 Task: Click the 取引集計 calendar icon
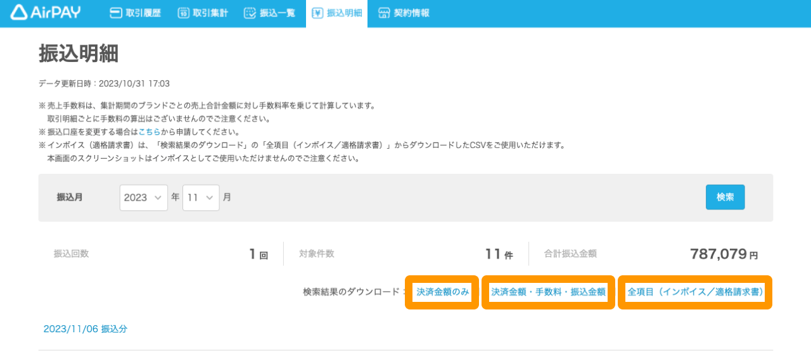click(x=183, y=13)
